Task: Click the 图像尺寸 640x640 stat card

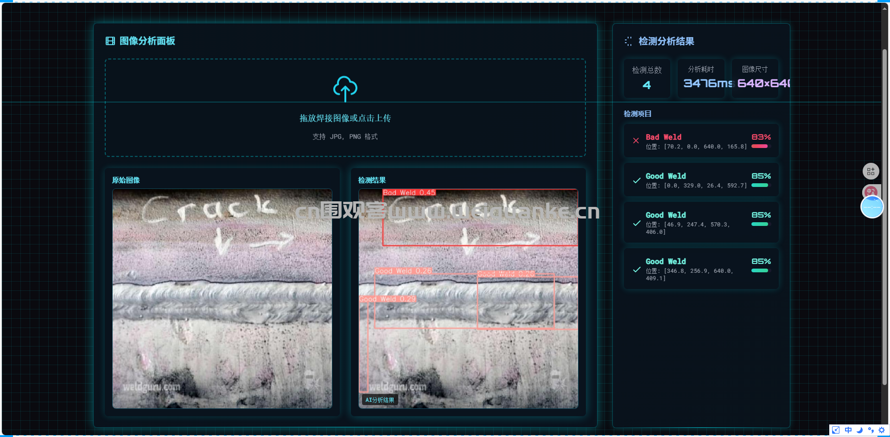Action: [755, 78]
